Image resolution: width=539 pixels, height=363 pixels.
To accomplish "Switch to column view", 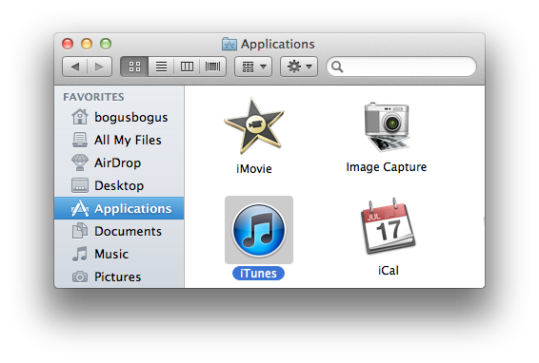I will tap(187, 67).
